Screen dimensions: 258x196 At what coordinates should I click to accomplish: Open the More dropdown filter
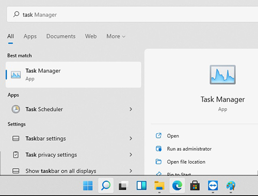(x=116, y=36)
